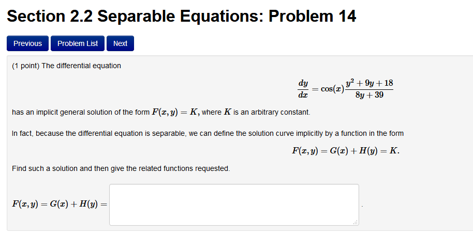Click the "In fact, because the differential equation" sentence
Viewport: 473px width, 235px height.
(208, 133)
